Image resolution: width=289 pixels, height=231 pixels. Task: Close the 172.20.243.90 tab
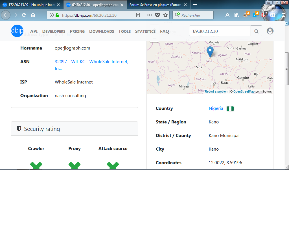pos(58,5)
